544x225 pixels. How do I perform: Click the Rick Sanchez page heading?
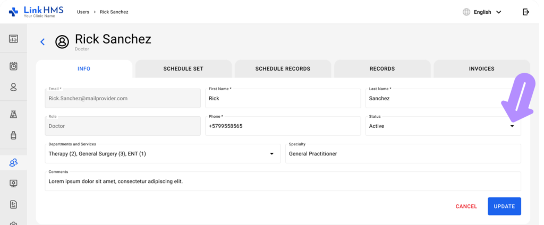113,39
